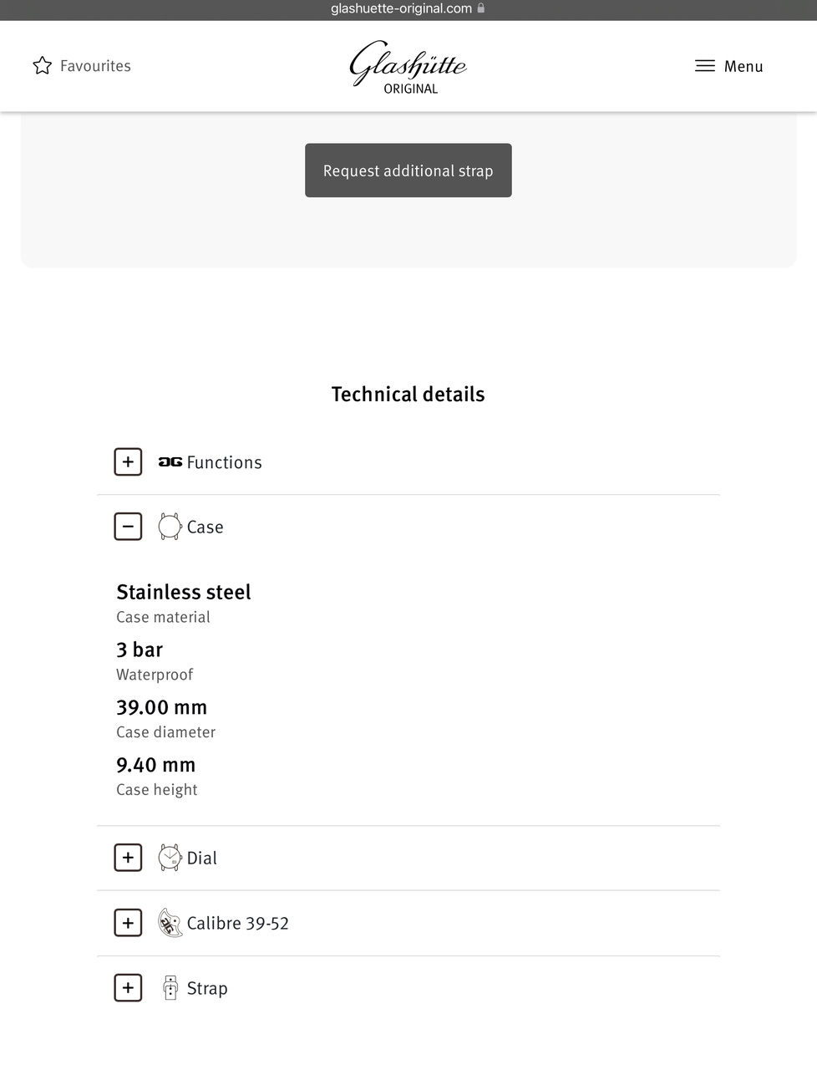This screenshot has width=817, height=1070.
Task: Click the lock icon in address bar
Action: pyautogui.click(x=481, y=8)
